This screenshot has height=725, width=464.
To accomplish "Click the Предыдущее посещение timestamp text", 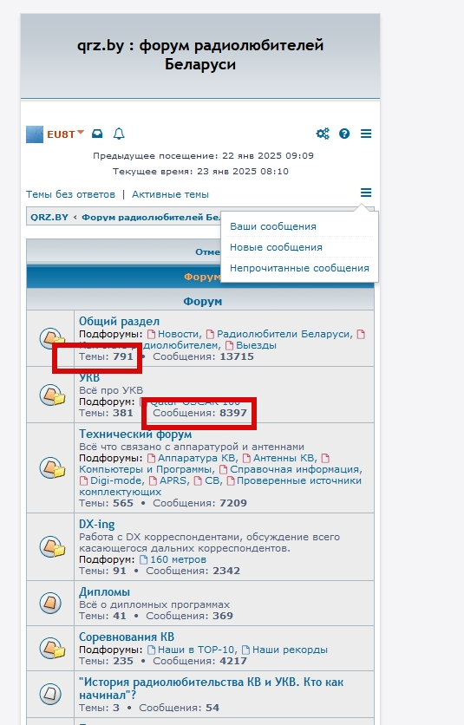I will pos(204,156).
